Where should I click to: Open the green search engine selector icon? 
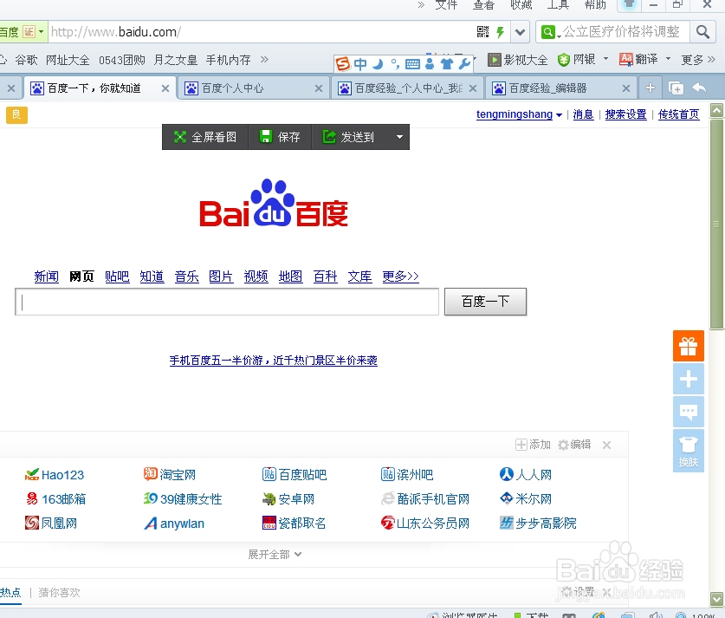(548, 32)
